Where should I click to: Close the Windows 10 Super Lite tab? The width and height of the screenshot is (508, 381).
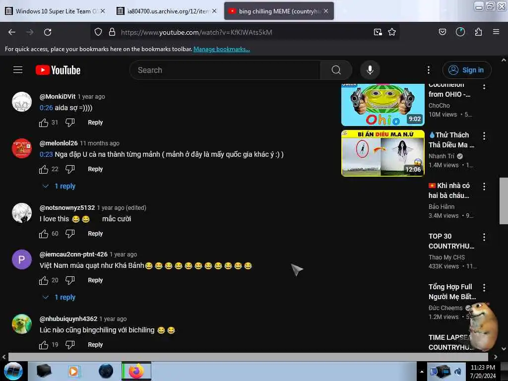coord(103,11)
